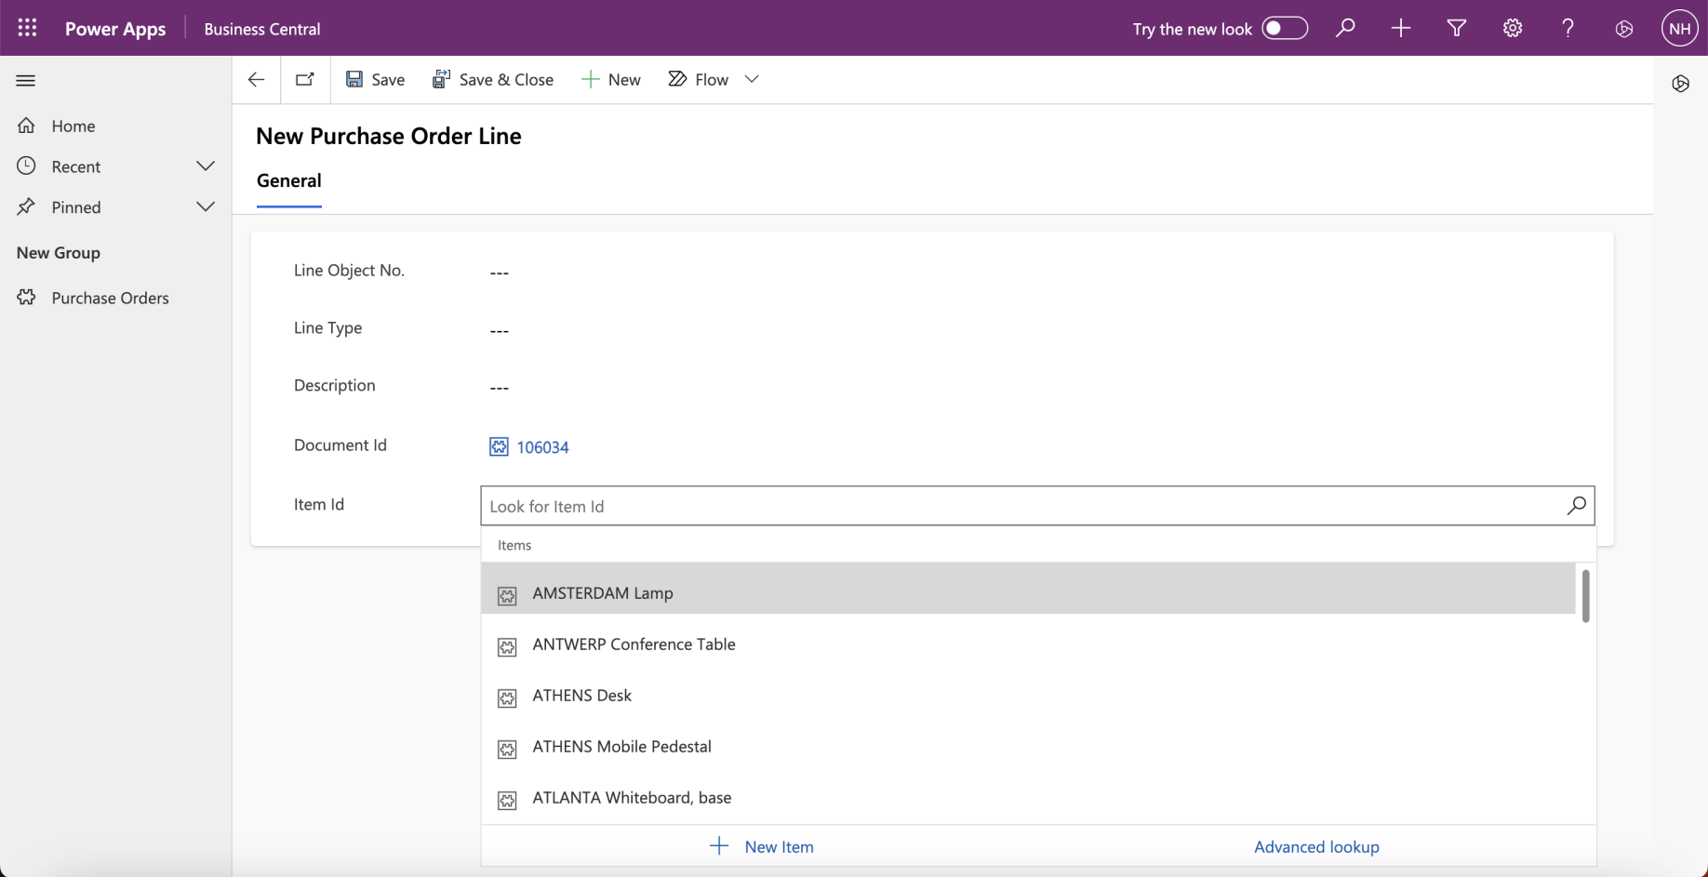
Task: Select the General tab
Action: pyautogui.click(x=288, y=180)
